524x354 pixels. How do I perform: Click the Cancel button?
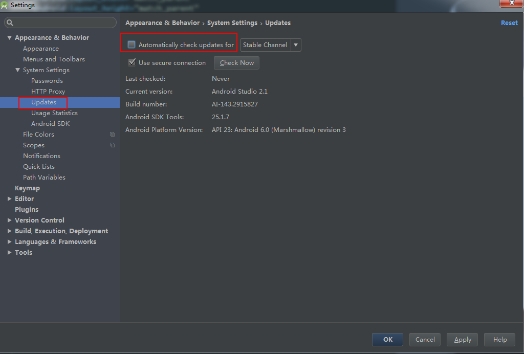pos(425,339)
